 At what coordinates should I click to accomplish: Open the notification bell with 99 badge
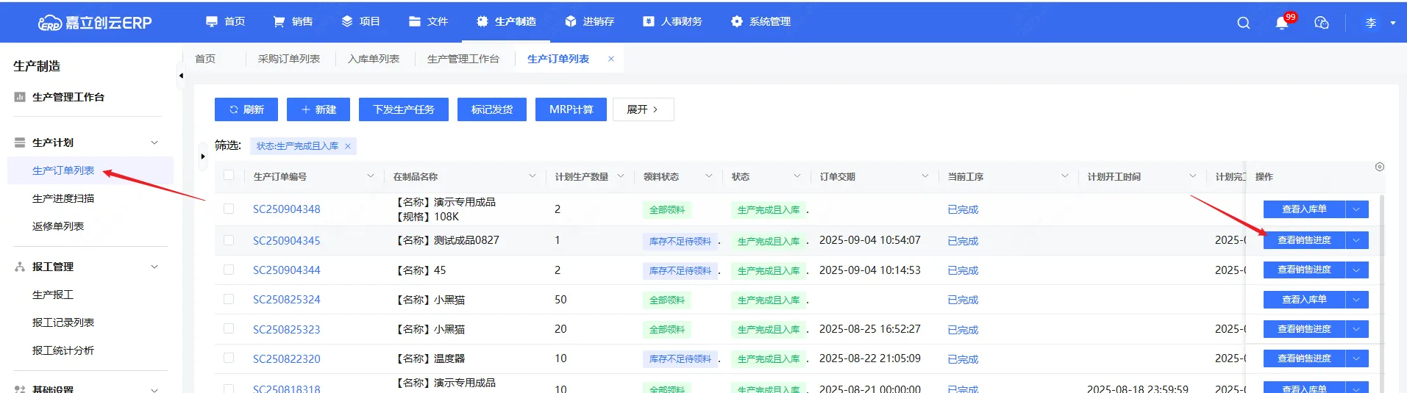click(x=1282, y=23)
